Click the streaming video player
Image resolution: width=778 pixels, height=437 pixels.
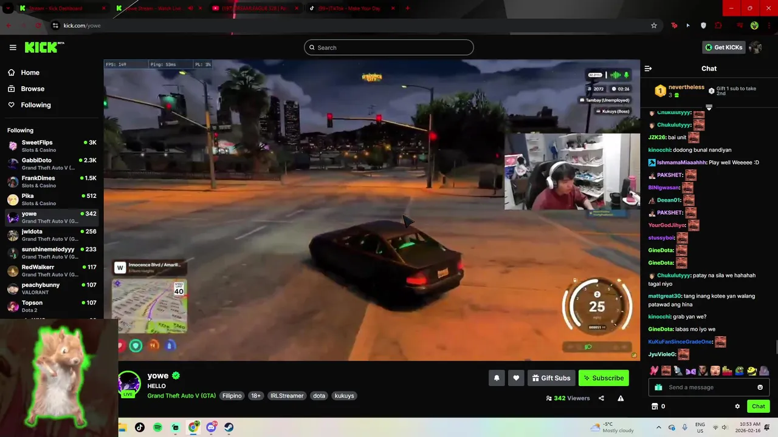tap(371, 210)
